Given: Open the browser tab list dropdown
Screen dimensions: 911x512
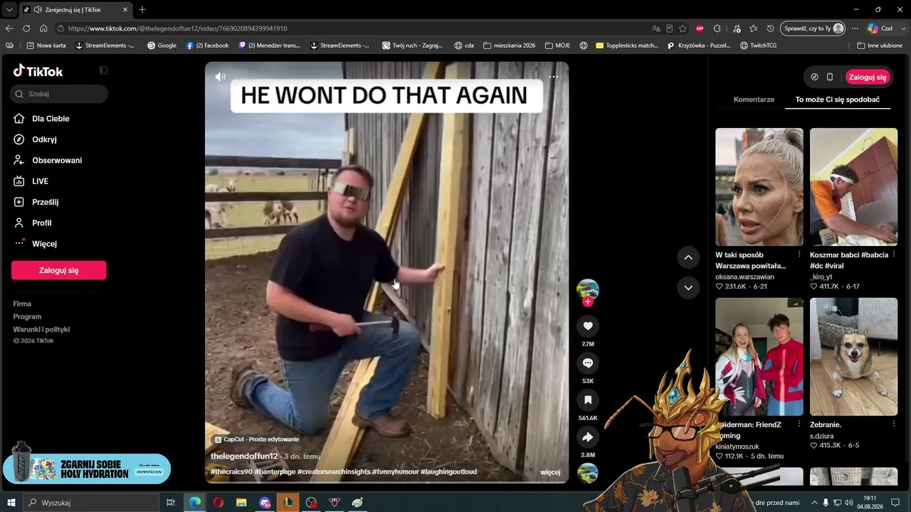Looking at the screenshot, I should pyautogui.click(x=9, y=10).
